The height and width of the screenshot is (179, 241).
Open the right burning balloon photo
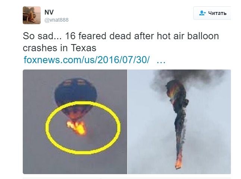pyautogui.click(x=179, y=122)
